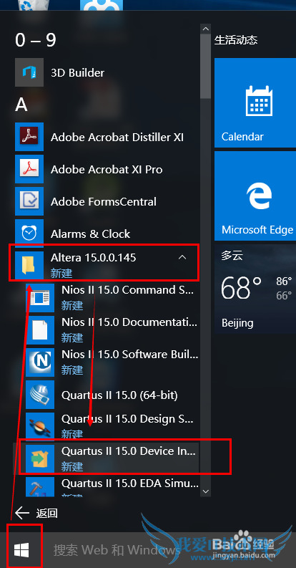Open Alarms & Clock icon
296x568 pixels.
(x=29, y=234)
